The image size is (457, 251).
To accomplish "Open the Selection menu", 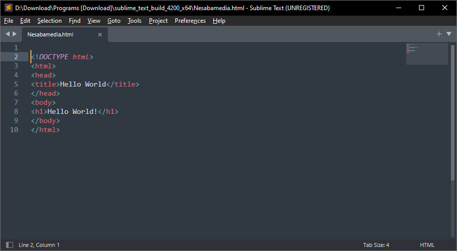I will pyautogui.click(x=49, y=21).
